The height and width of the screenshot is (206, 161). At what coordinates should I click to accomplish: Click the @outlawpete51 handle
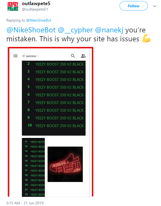pyautogui.click(x=35, y=9)
